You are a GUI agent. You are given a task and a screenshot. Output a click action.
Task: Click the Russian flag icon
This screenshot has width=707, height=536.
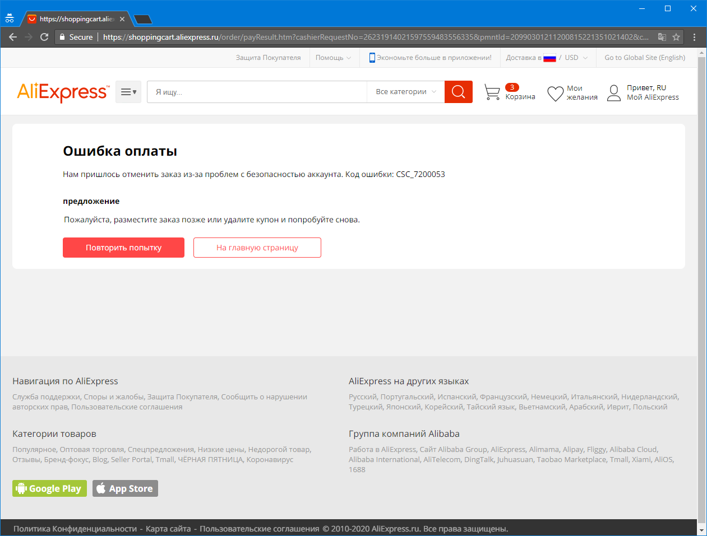tap(549, 58)
